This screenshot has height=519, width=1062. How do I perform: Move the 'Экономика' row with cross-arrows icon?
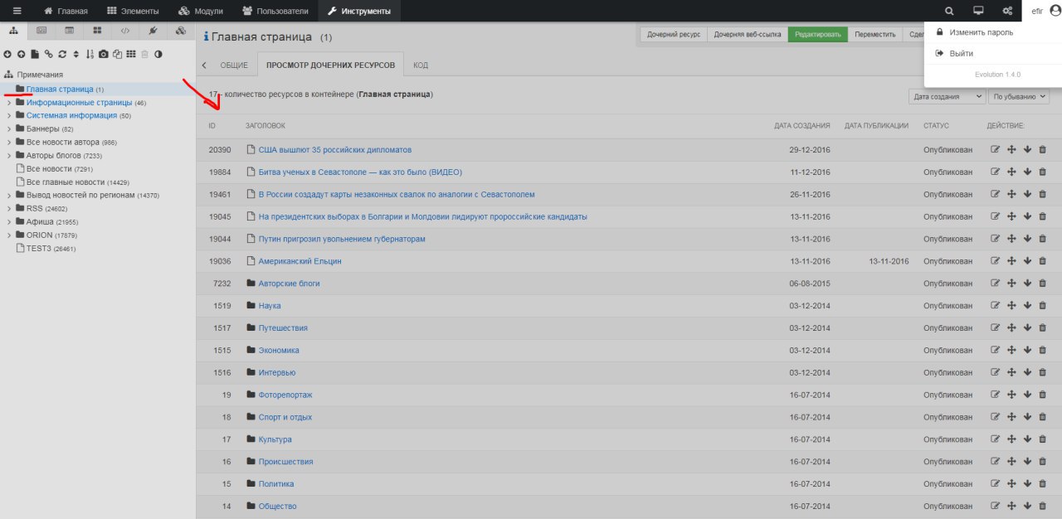pyautogui.click(x=1011, y=350)
